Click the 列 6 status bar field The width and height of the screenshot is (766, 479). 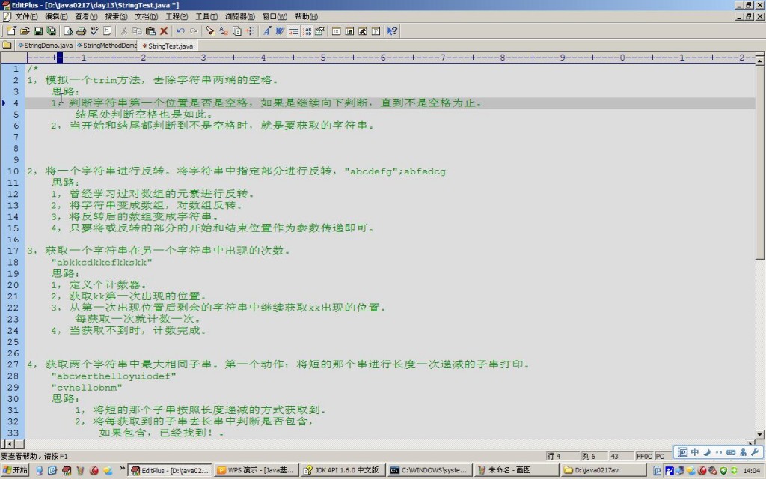tap(595, 456)
